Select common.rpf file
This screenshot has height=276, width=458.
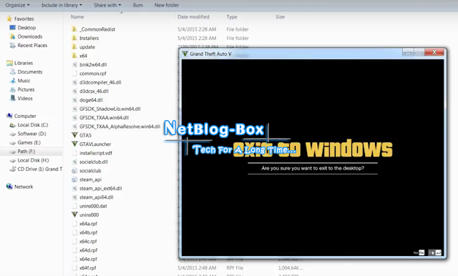pos(92,74)
